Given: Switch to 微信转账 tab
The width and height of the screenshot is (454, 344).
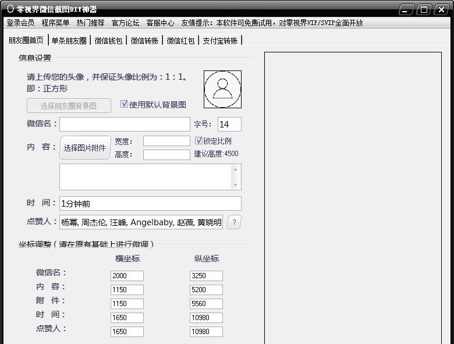Looking at the screenshot, I should point(144,41).
